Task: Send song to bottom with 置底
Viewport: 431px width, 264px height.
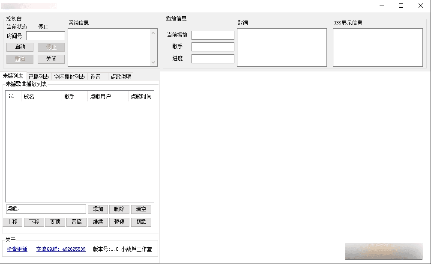Action: [77, 222]
